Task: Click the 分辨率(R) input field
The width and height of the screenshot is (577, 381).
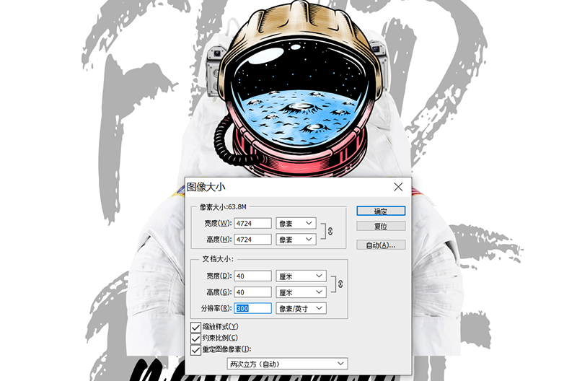Action: 253,308
